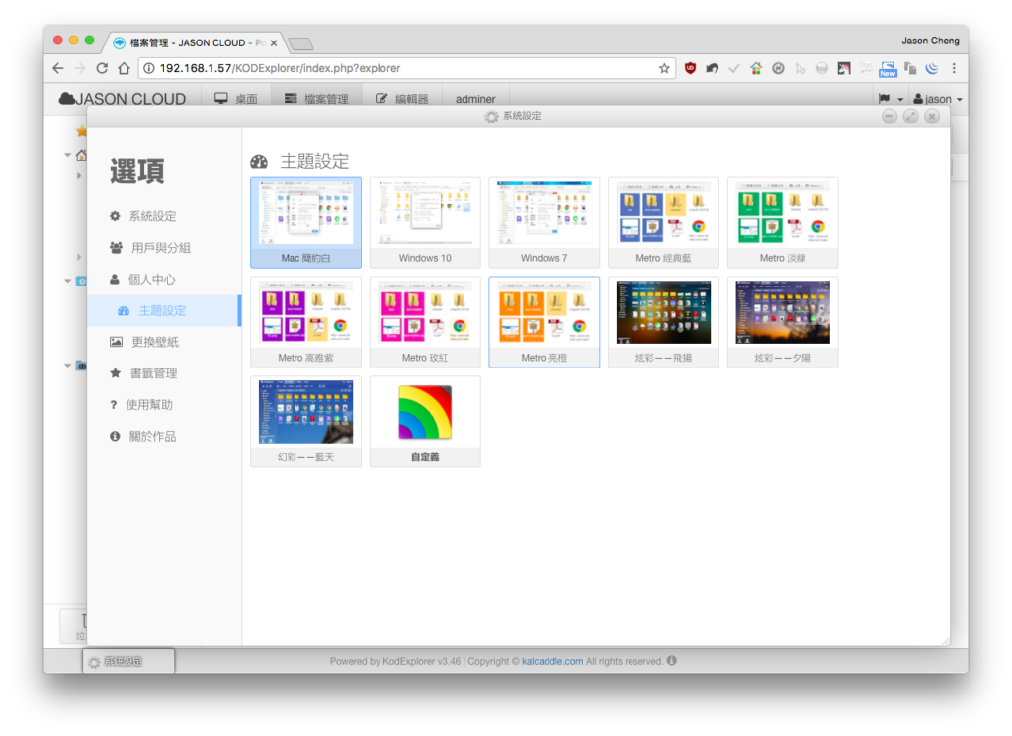Open the 檔案管理 file manager tab

(316, 98)
